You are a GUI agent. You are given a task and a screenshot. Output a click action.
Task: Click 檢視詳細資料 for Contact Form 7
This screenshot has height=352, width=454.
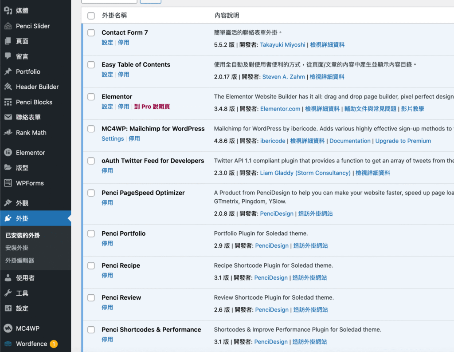coord(327,45)
